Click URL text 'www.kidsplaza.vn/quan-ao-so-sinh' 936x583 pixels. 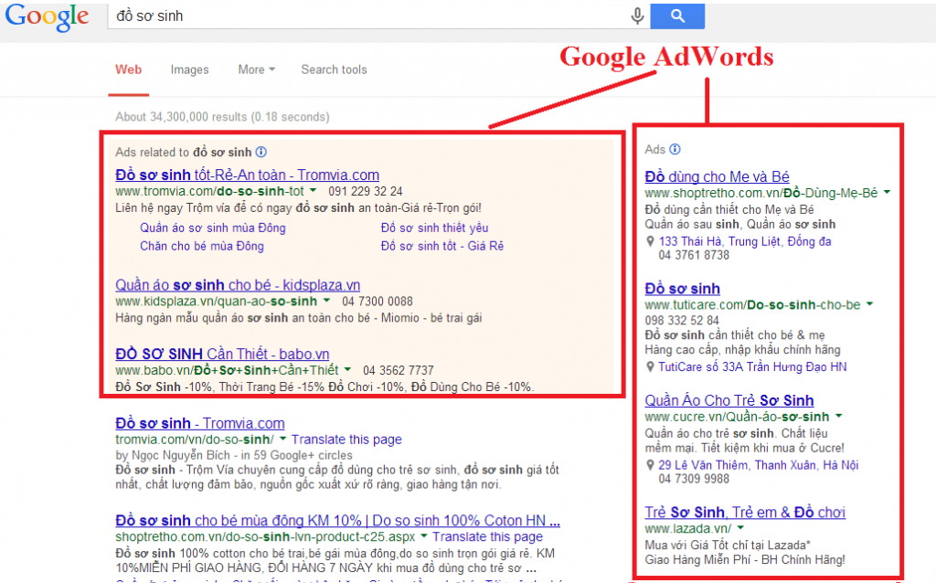216,302
